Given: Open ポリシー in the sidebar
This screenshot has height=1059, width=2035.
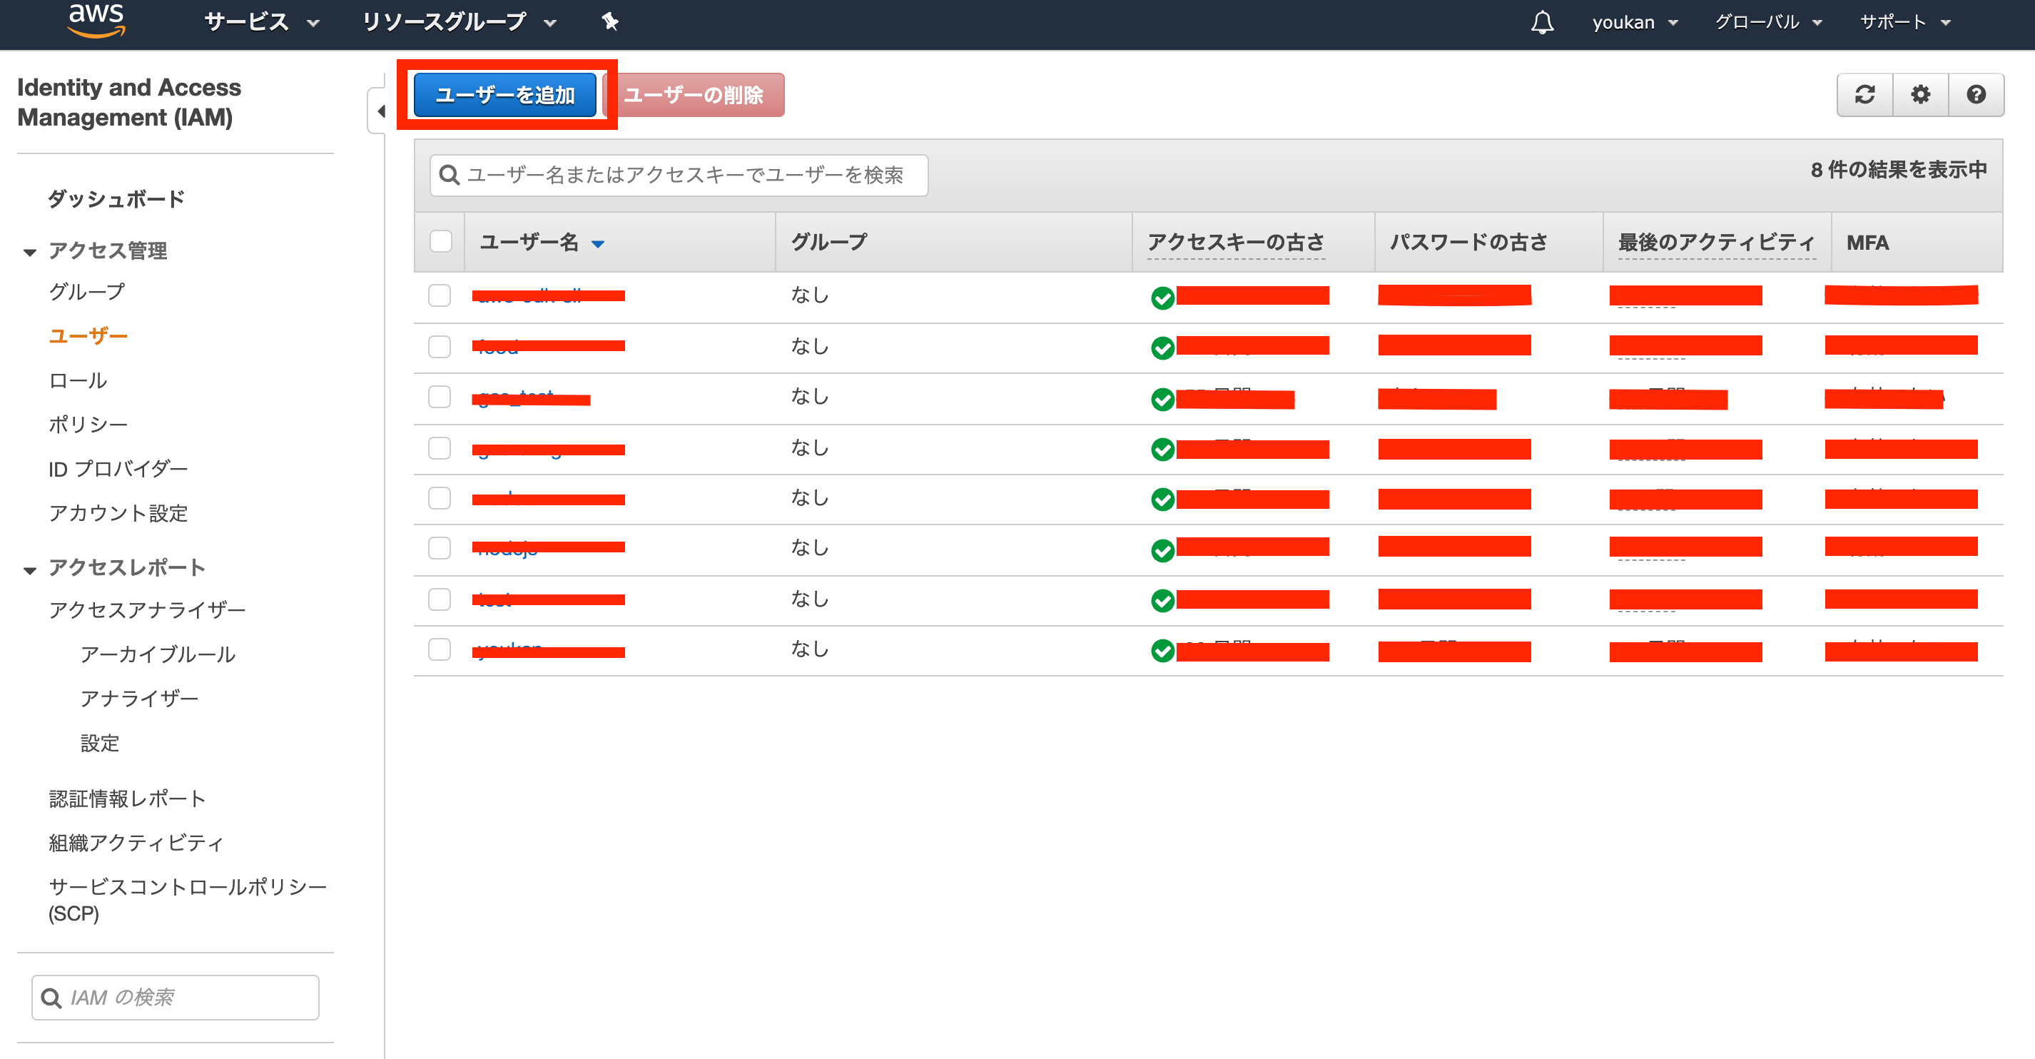Looking at the screenshot, I should tap(88, 425).
